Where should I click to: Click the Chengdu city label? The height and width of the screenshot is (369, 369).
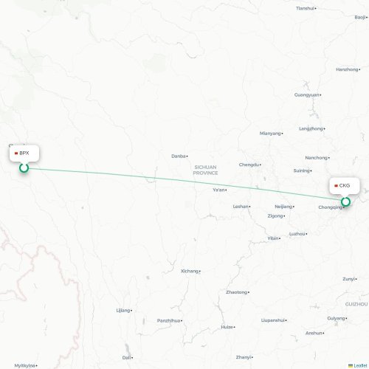pyautogui.click(x=249, y=165)
